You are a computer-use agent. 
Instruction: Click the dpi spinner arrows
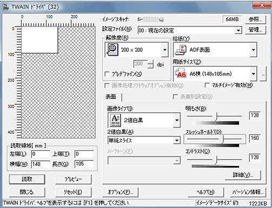150,64
